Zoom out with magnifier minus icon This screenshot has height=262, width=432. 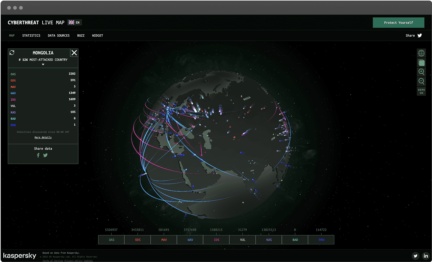click(x=421, y=81)
